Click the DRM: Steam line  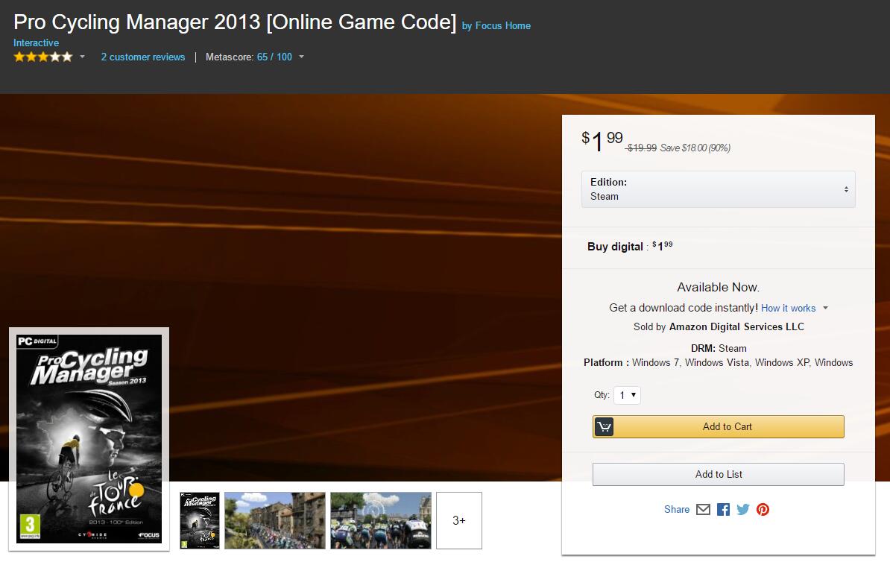719,348
